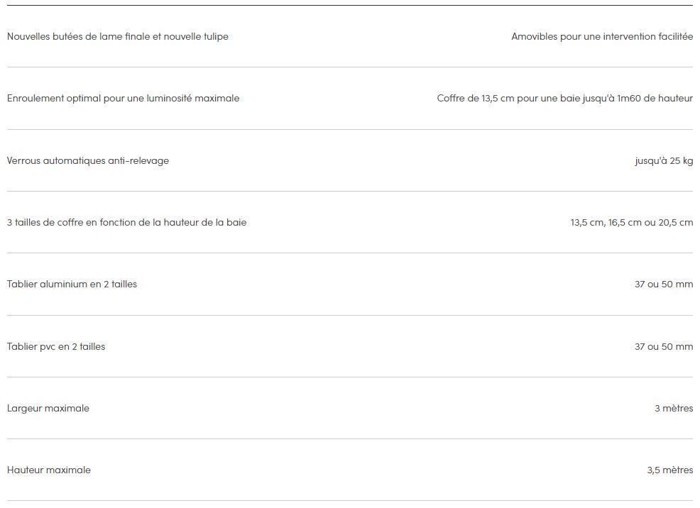Click the 'Coffre de 13,5 cm' description

click(x=564, y=99)
